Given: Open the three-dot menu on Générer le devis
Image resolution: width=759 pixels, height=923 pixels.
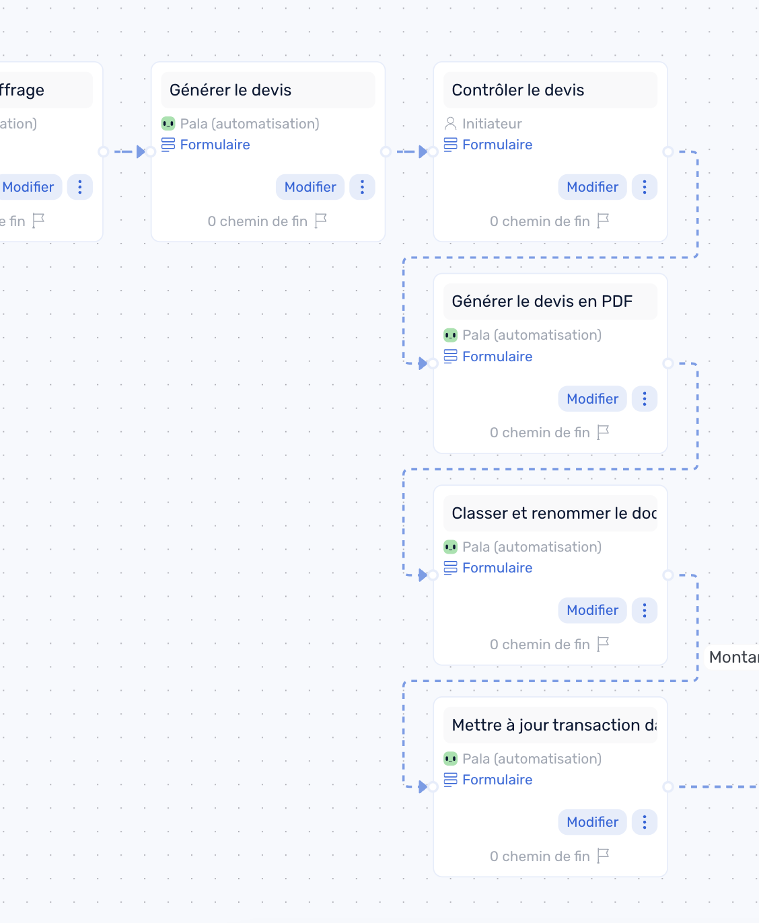Looking at the screenshot, I should (362, 187).
